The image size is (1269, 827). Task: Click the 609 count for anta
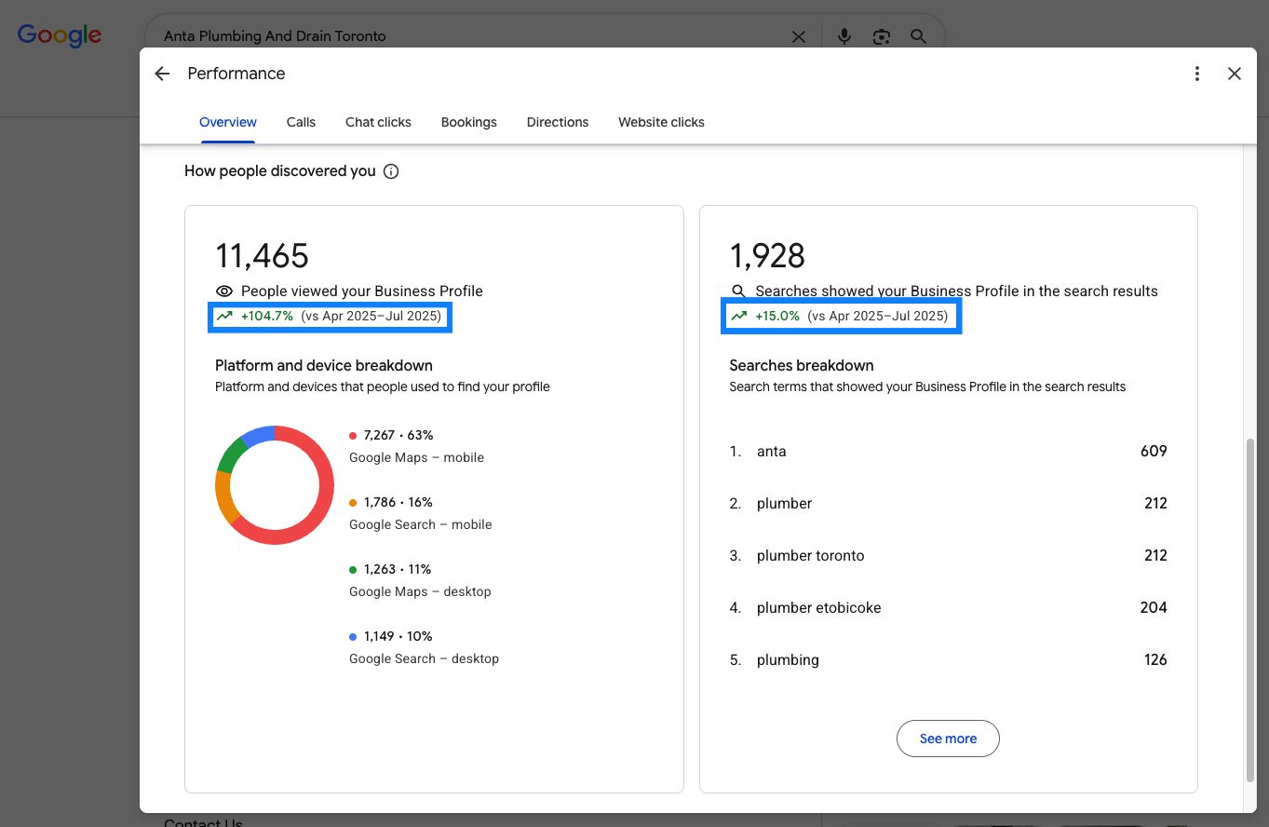[x=1154, y=451]
